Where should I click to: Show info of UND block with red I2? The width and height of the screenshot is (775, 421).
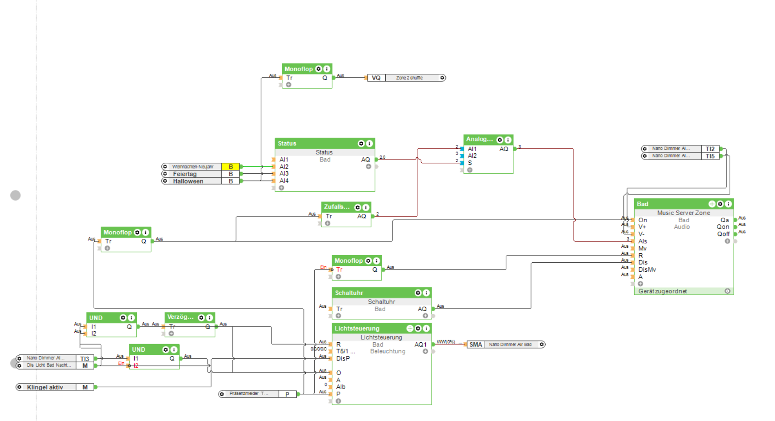tap(174, 350)
